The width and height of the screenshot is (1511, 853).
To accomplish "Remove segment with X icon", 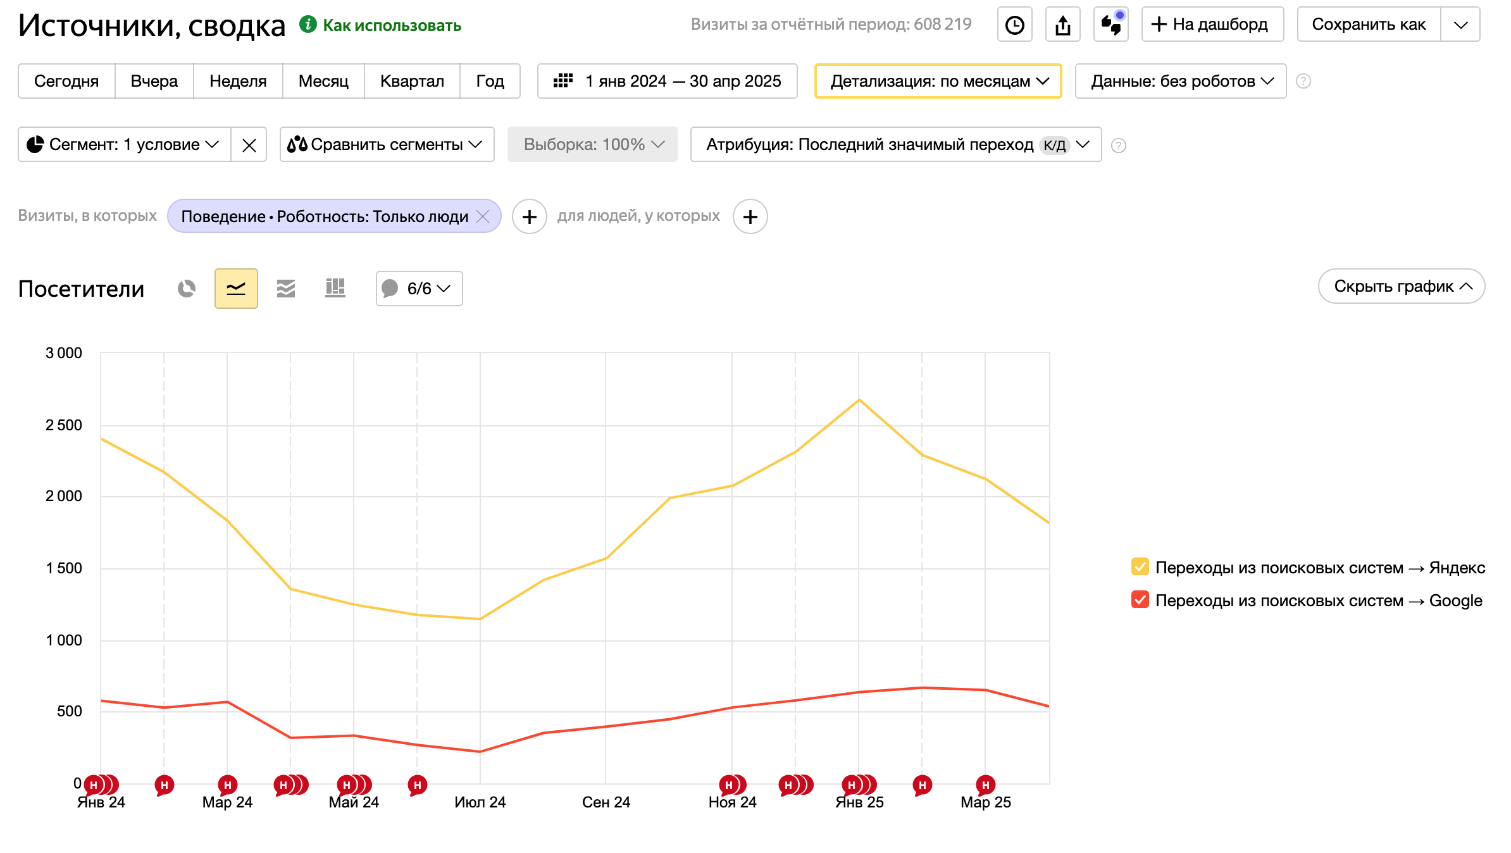I will tap(249, 145).
